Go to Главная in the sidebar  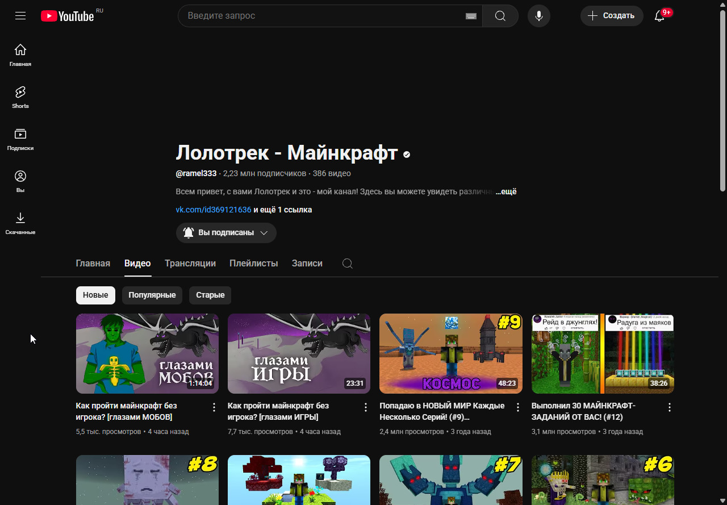pyautogui.click(x=20, y=55)
